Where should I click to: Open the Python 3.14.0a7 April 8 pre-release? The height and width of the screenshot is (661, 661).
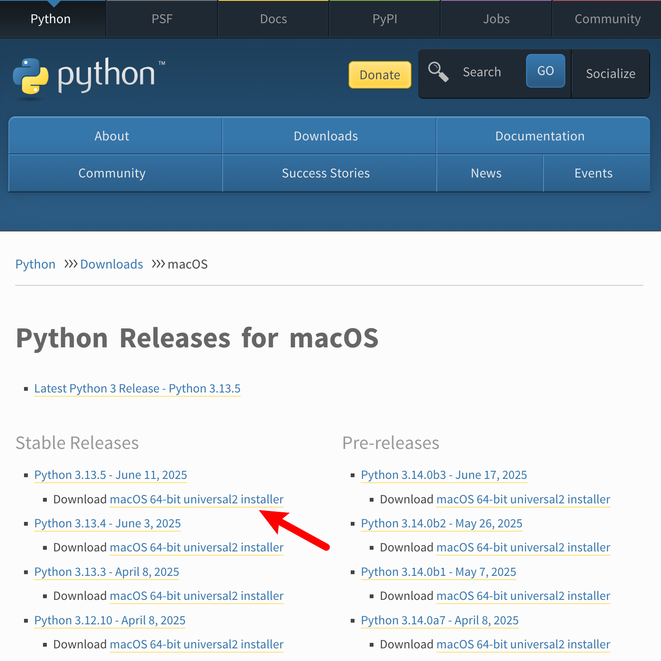click(x=440, y=620)
